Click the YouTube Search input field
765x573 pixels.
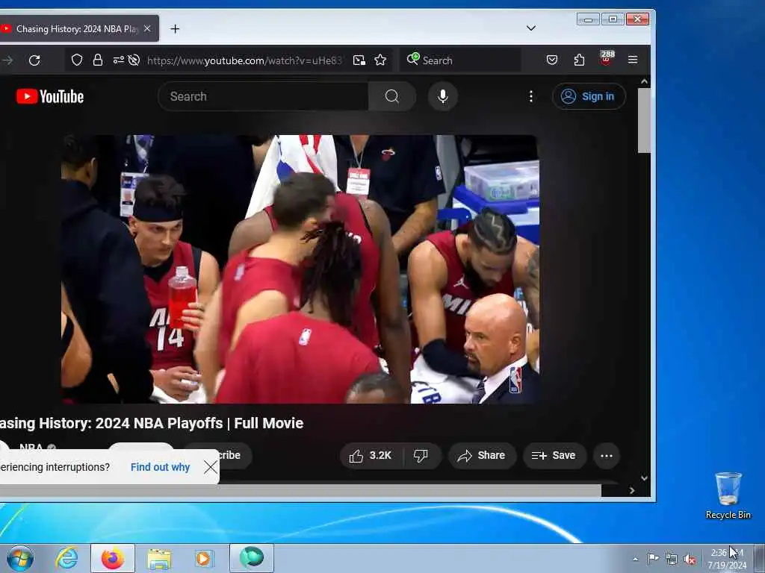(x=264, y=96)
